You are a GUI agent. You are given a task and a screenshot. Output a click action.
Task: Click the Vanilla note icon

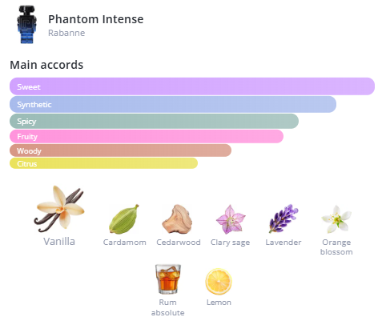pyautogui.click(x=59, y=209)
